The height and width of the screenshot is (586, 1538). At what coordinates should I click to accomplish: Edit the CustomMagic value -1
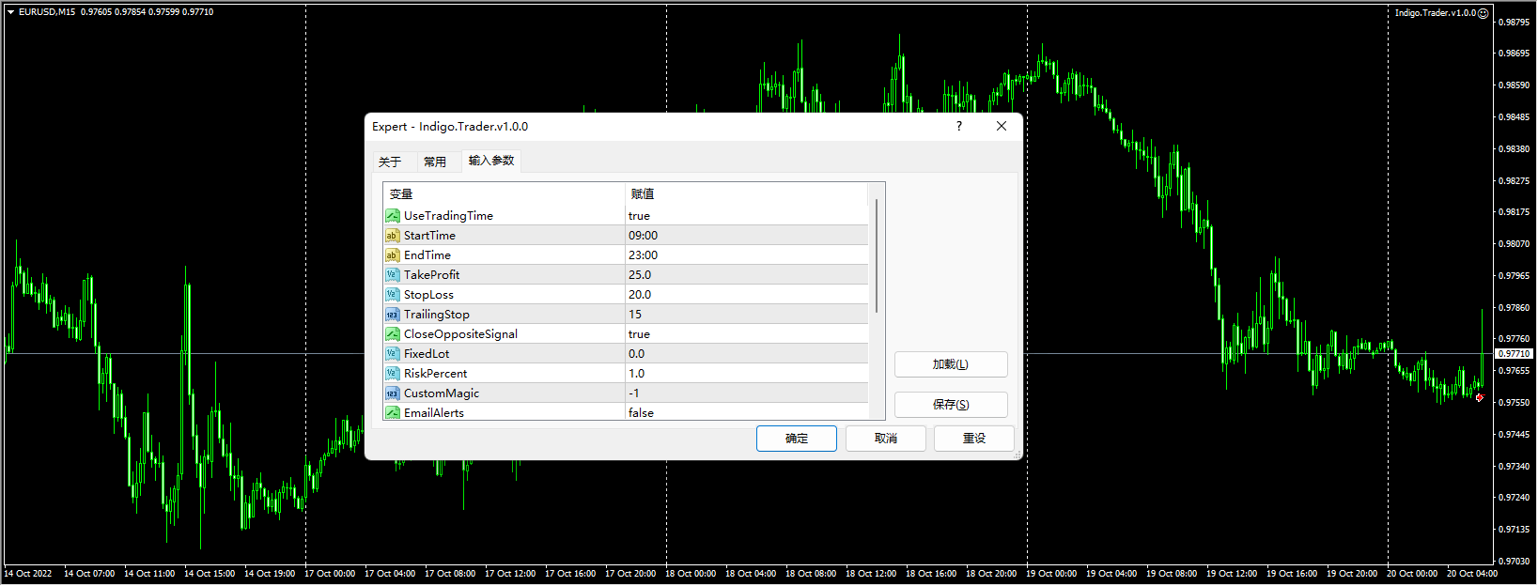tap(747, 393)
